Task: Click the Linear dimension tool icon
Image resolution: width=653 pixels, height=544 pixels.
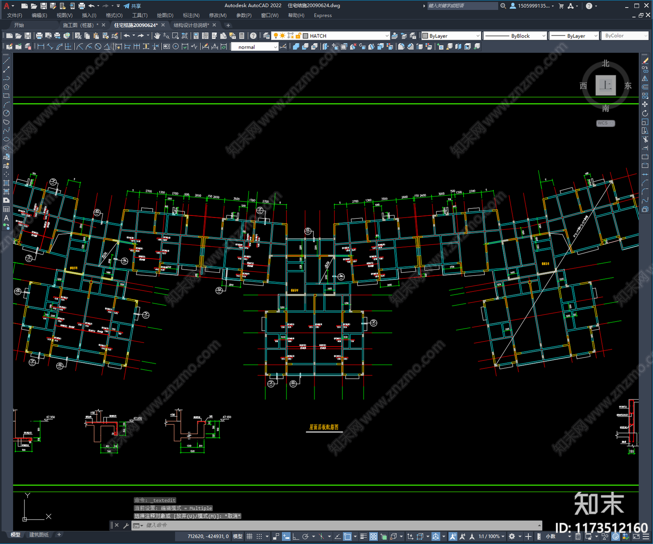Action: (41, 47)
